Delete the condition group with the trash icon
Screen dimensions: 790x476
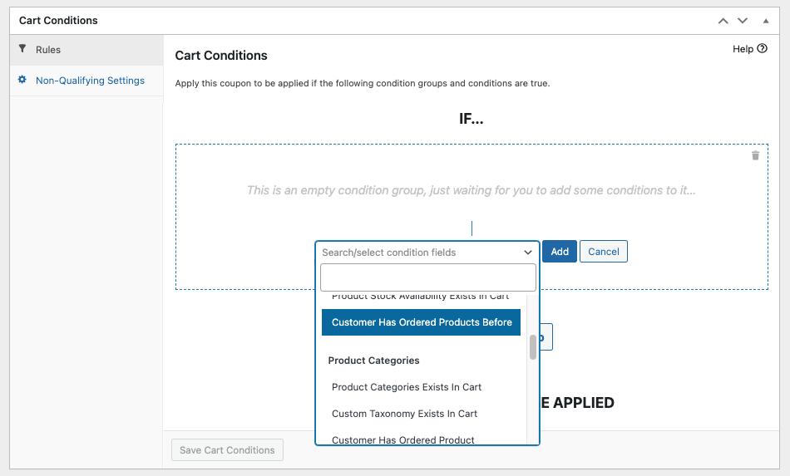(x=755, y=155)
